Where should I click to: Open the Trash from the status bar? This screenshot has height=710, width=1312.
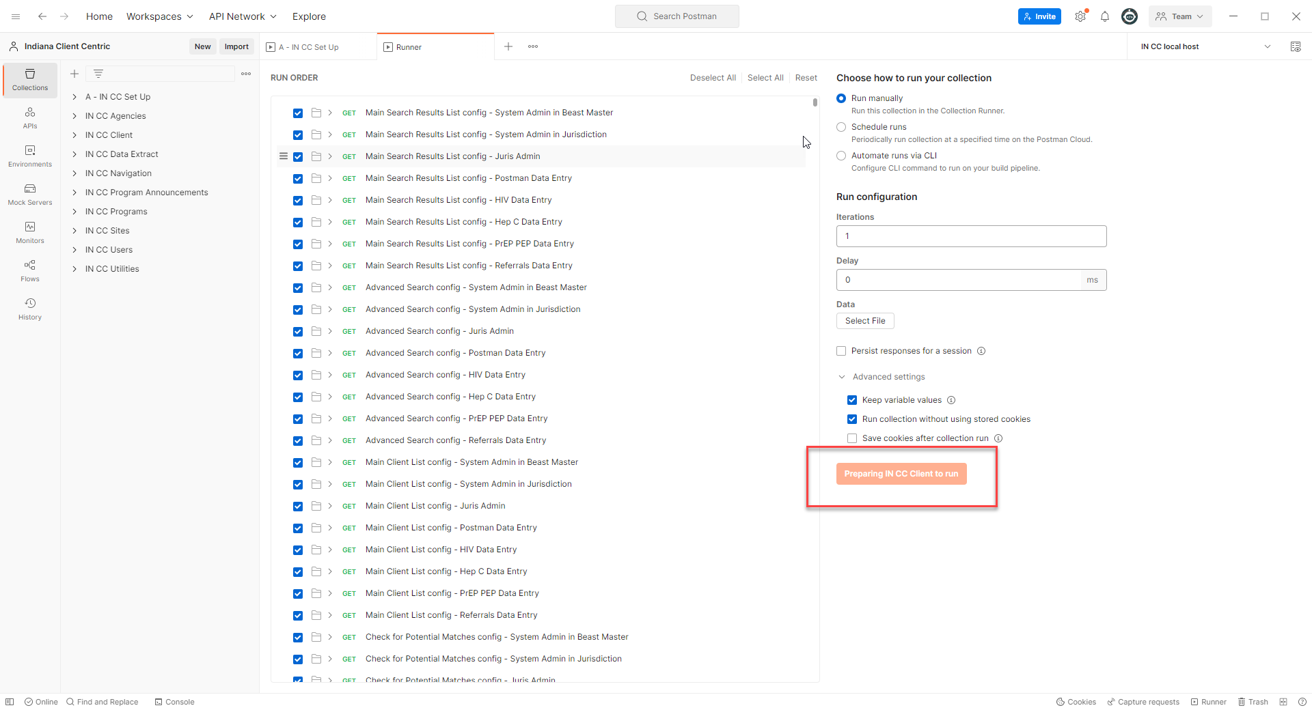click(x=1253, y=702)
